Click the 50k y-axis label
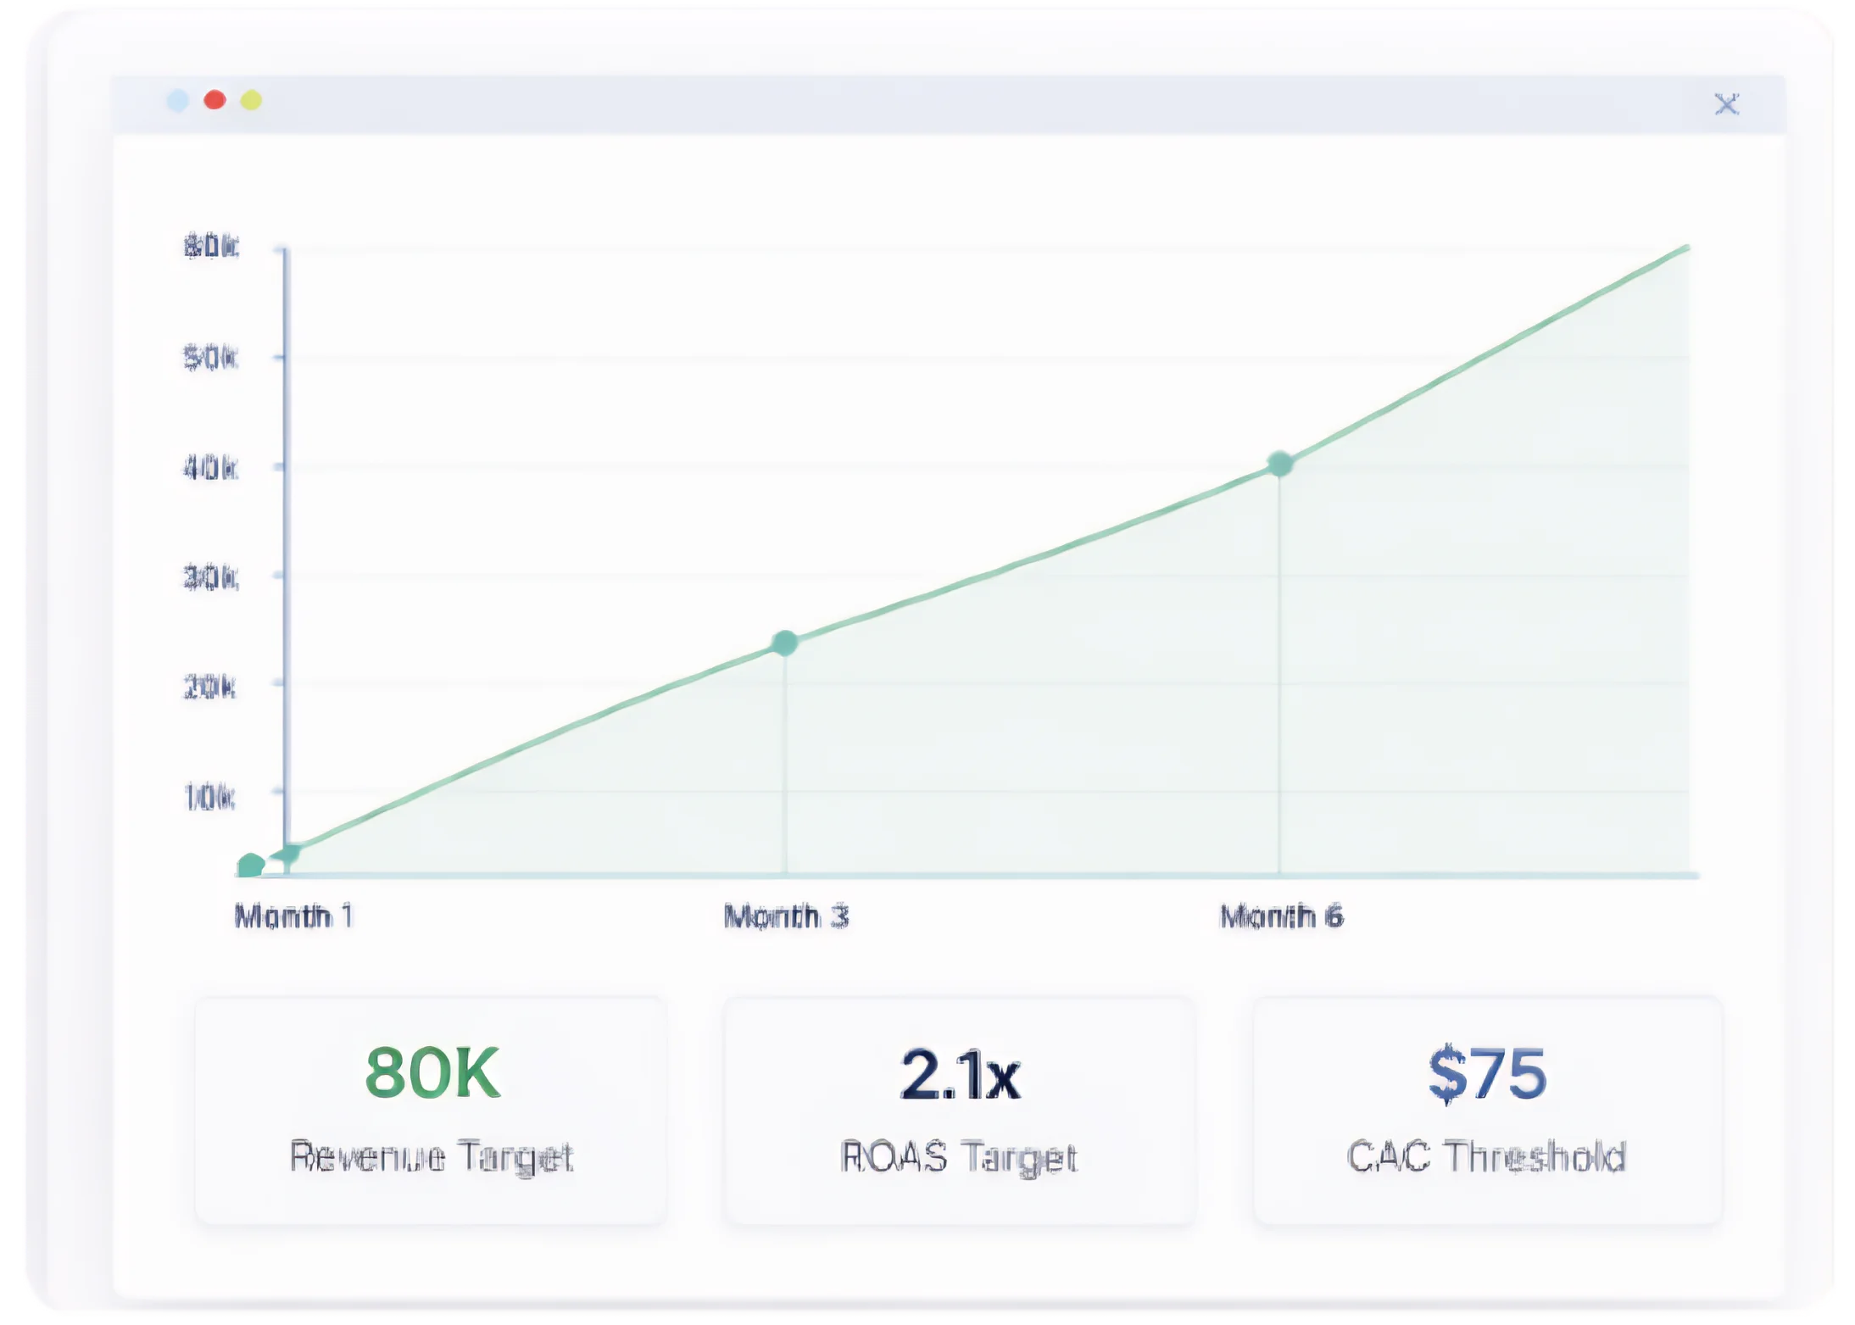 pos(211,358)
